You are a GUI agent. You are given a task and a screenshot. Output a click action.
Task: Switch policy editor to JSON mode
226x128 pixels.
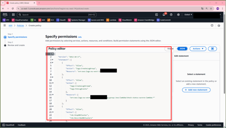coord(182,49)
